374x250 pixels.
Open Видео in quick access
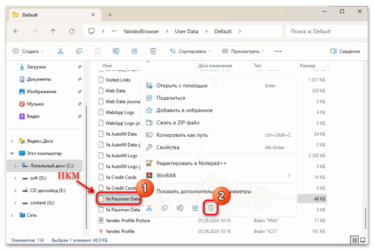pyautogui.click(x=33, y=116)
